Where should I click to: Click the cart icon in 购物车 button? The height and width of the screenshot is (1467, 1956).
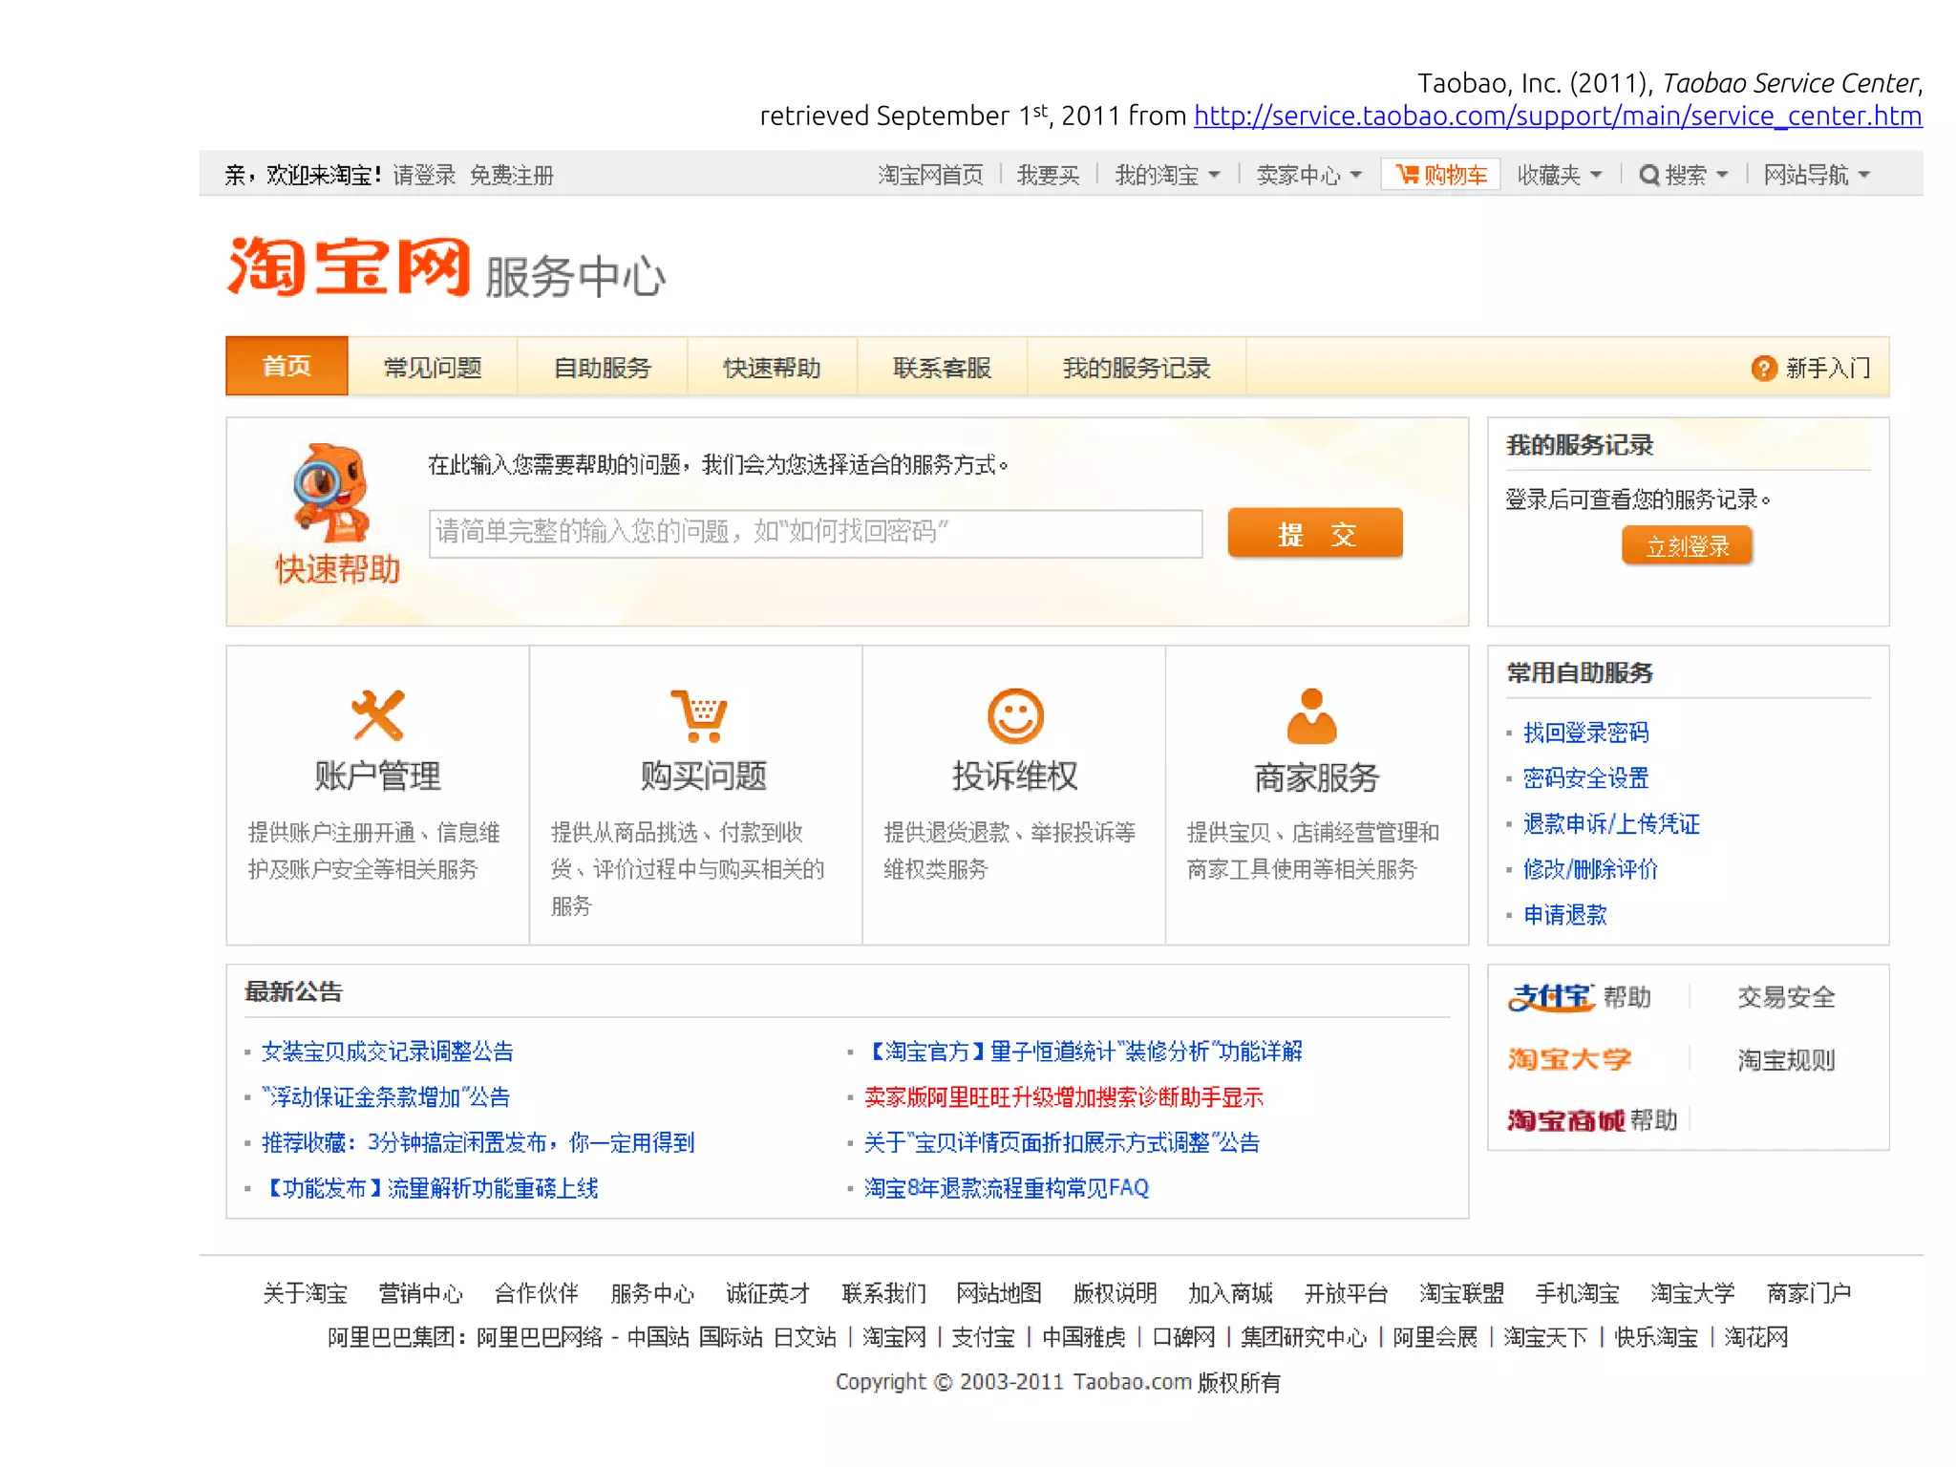(1407, 174)
